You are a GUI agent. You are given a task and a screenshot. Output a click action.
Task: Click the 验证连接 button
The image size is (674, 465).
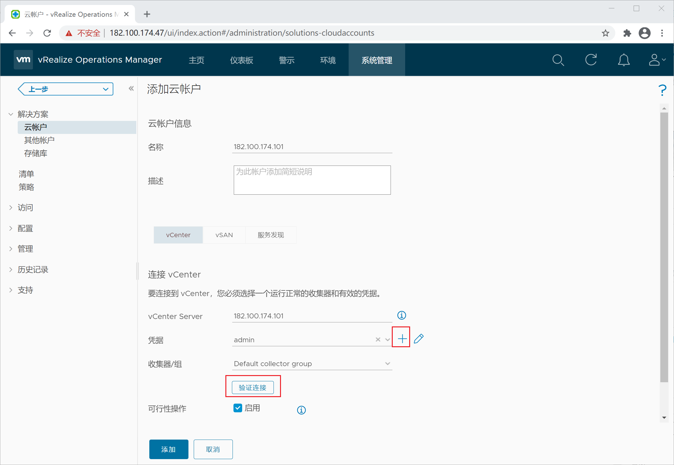coord(253,387)
